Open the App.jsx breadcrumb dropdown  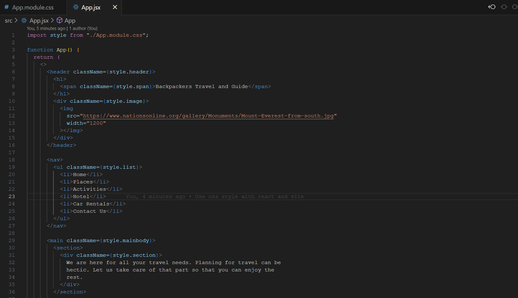tap(39, 20)
